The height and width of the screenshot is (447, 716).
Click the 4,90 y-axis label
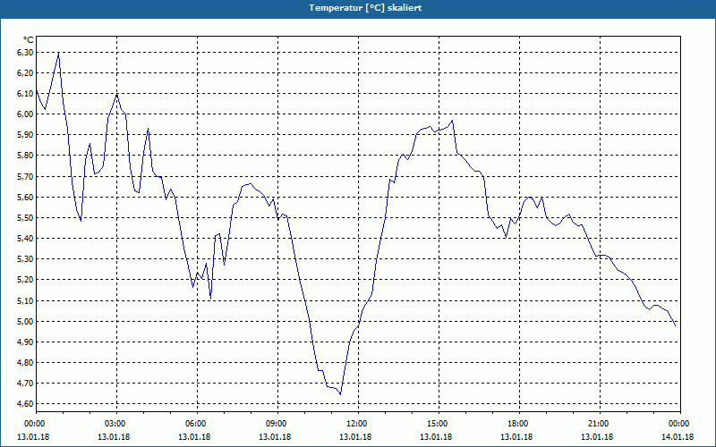[24, 342]
